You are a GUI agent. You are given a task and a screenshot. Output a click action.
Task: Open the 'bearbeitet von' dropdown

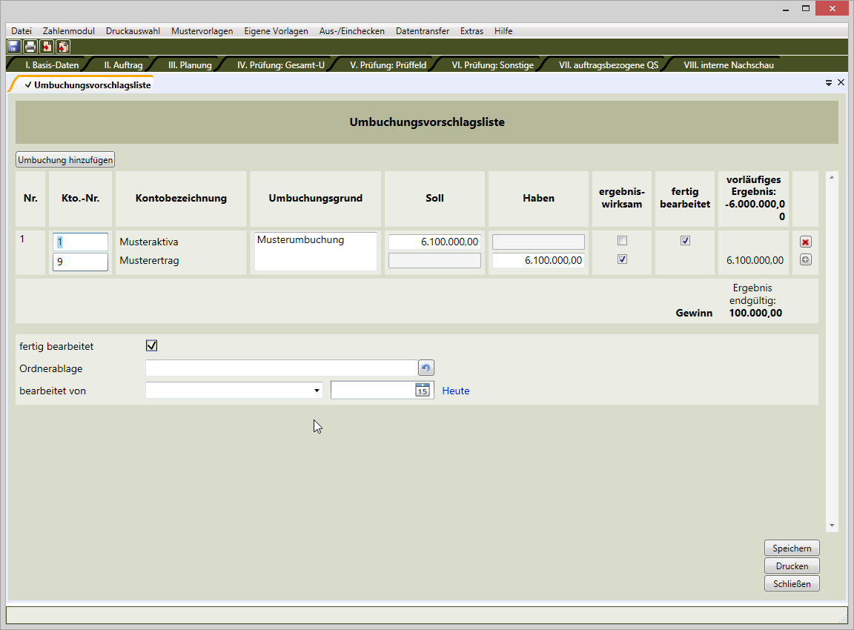click(317, 391)
